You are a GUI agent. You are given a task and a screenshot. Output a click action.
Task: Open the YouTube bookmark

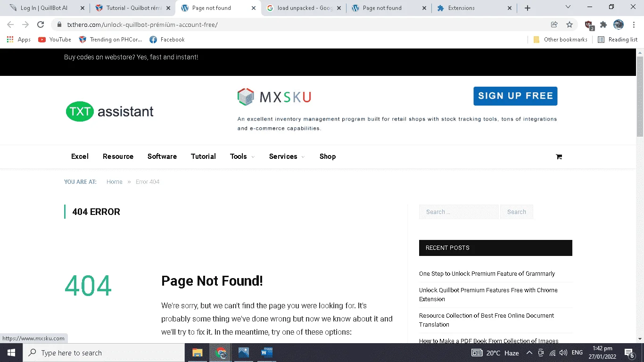55,40
